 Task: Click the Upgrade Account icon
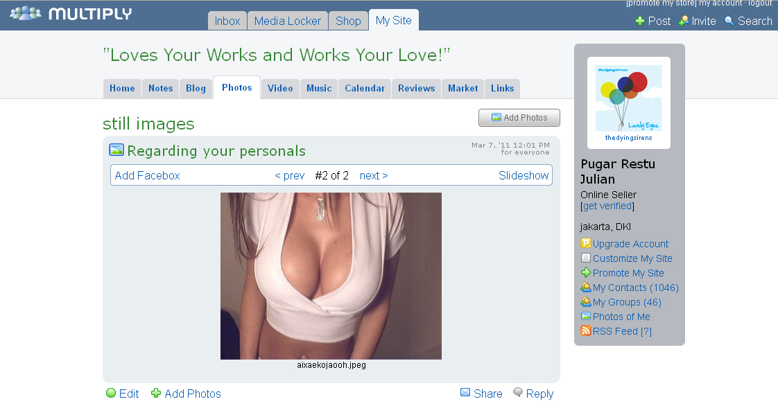click(586, 243)
